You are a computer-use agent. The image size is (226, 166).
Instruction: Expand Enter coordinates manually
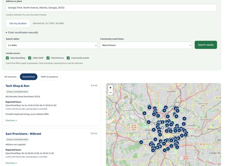[x=22, y=32]
